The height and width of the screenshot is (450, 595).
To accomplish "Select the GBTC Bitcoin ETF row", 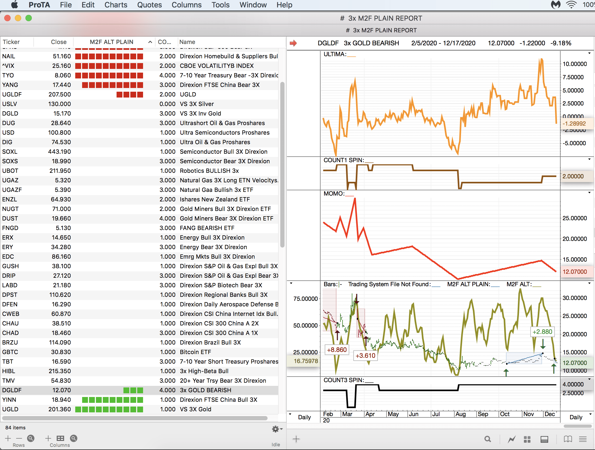I will [139, 352].
